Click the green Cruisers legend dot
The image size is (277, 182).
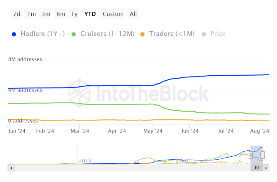74,34
